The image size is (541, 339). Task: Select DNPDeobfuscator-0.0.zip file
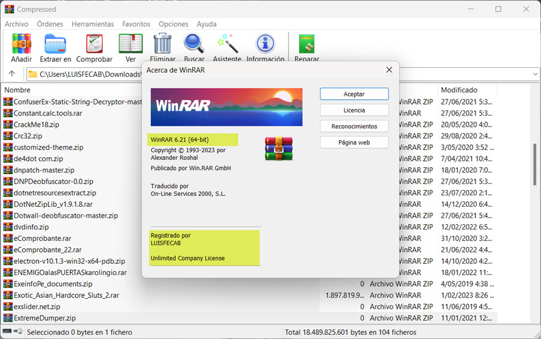53,182
